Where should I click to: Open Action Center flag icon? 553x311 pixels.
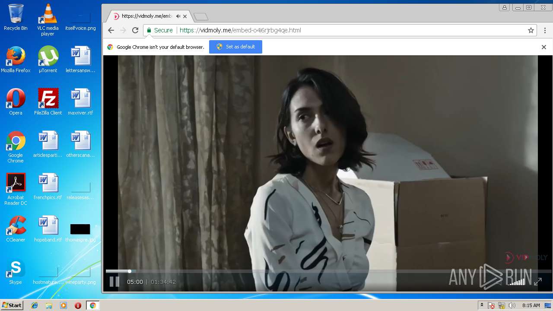pyautogui.click(x=491, y=305)
